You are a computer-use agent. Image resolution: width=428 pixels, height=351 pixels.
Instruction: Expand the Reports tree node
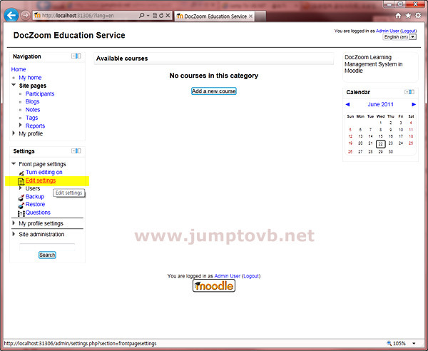point(20,126)
